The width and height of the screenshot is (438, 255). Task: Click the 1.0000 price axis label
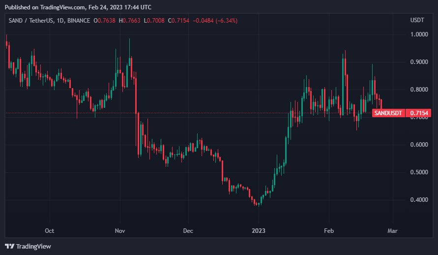[419, 34]
